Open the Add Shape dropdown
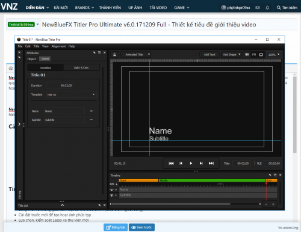The height and width of the screenshot is (232, 301). coord(231,55)
